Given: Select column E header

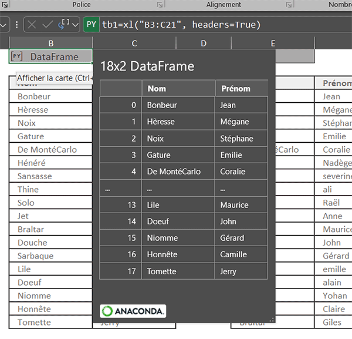Looking at the screenshot, I should pyautogui.click(x=273, y=43).
